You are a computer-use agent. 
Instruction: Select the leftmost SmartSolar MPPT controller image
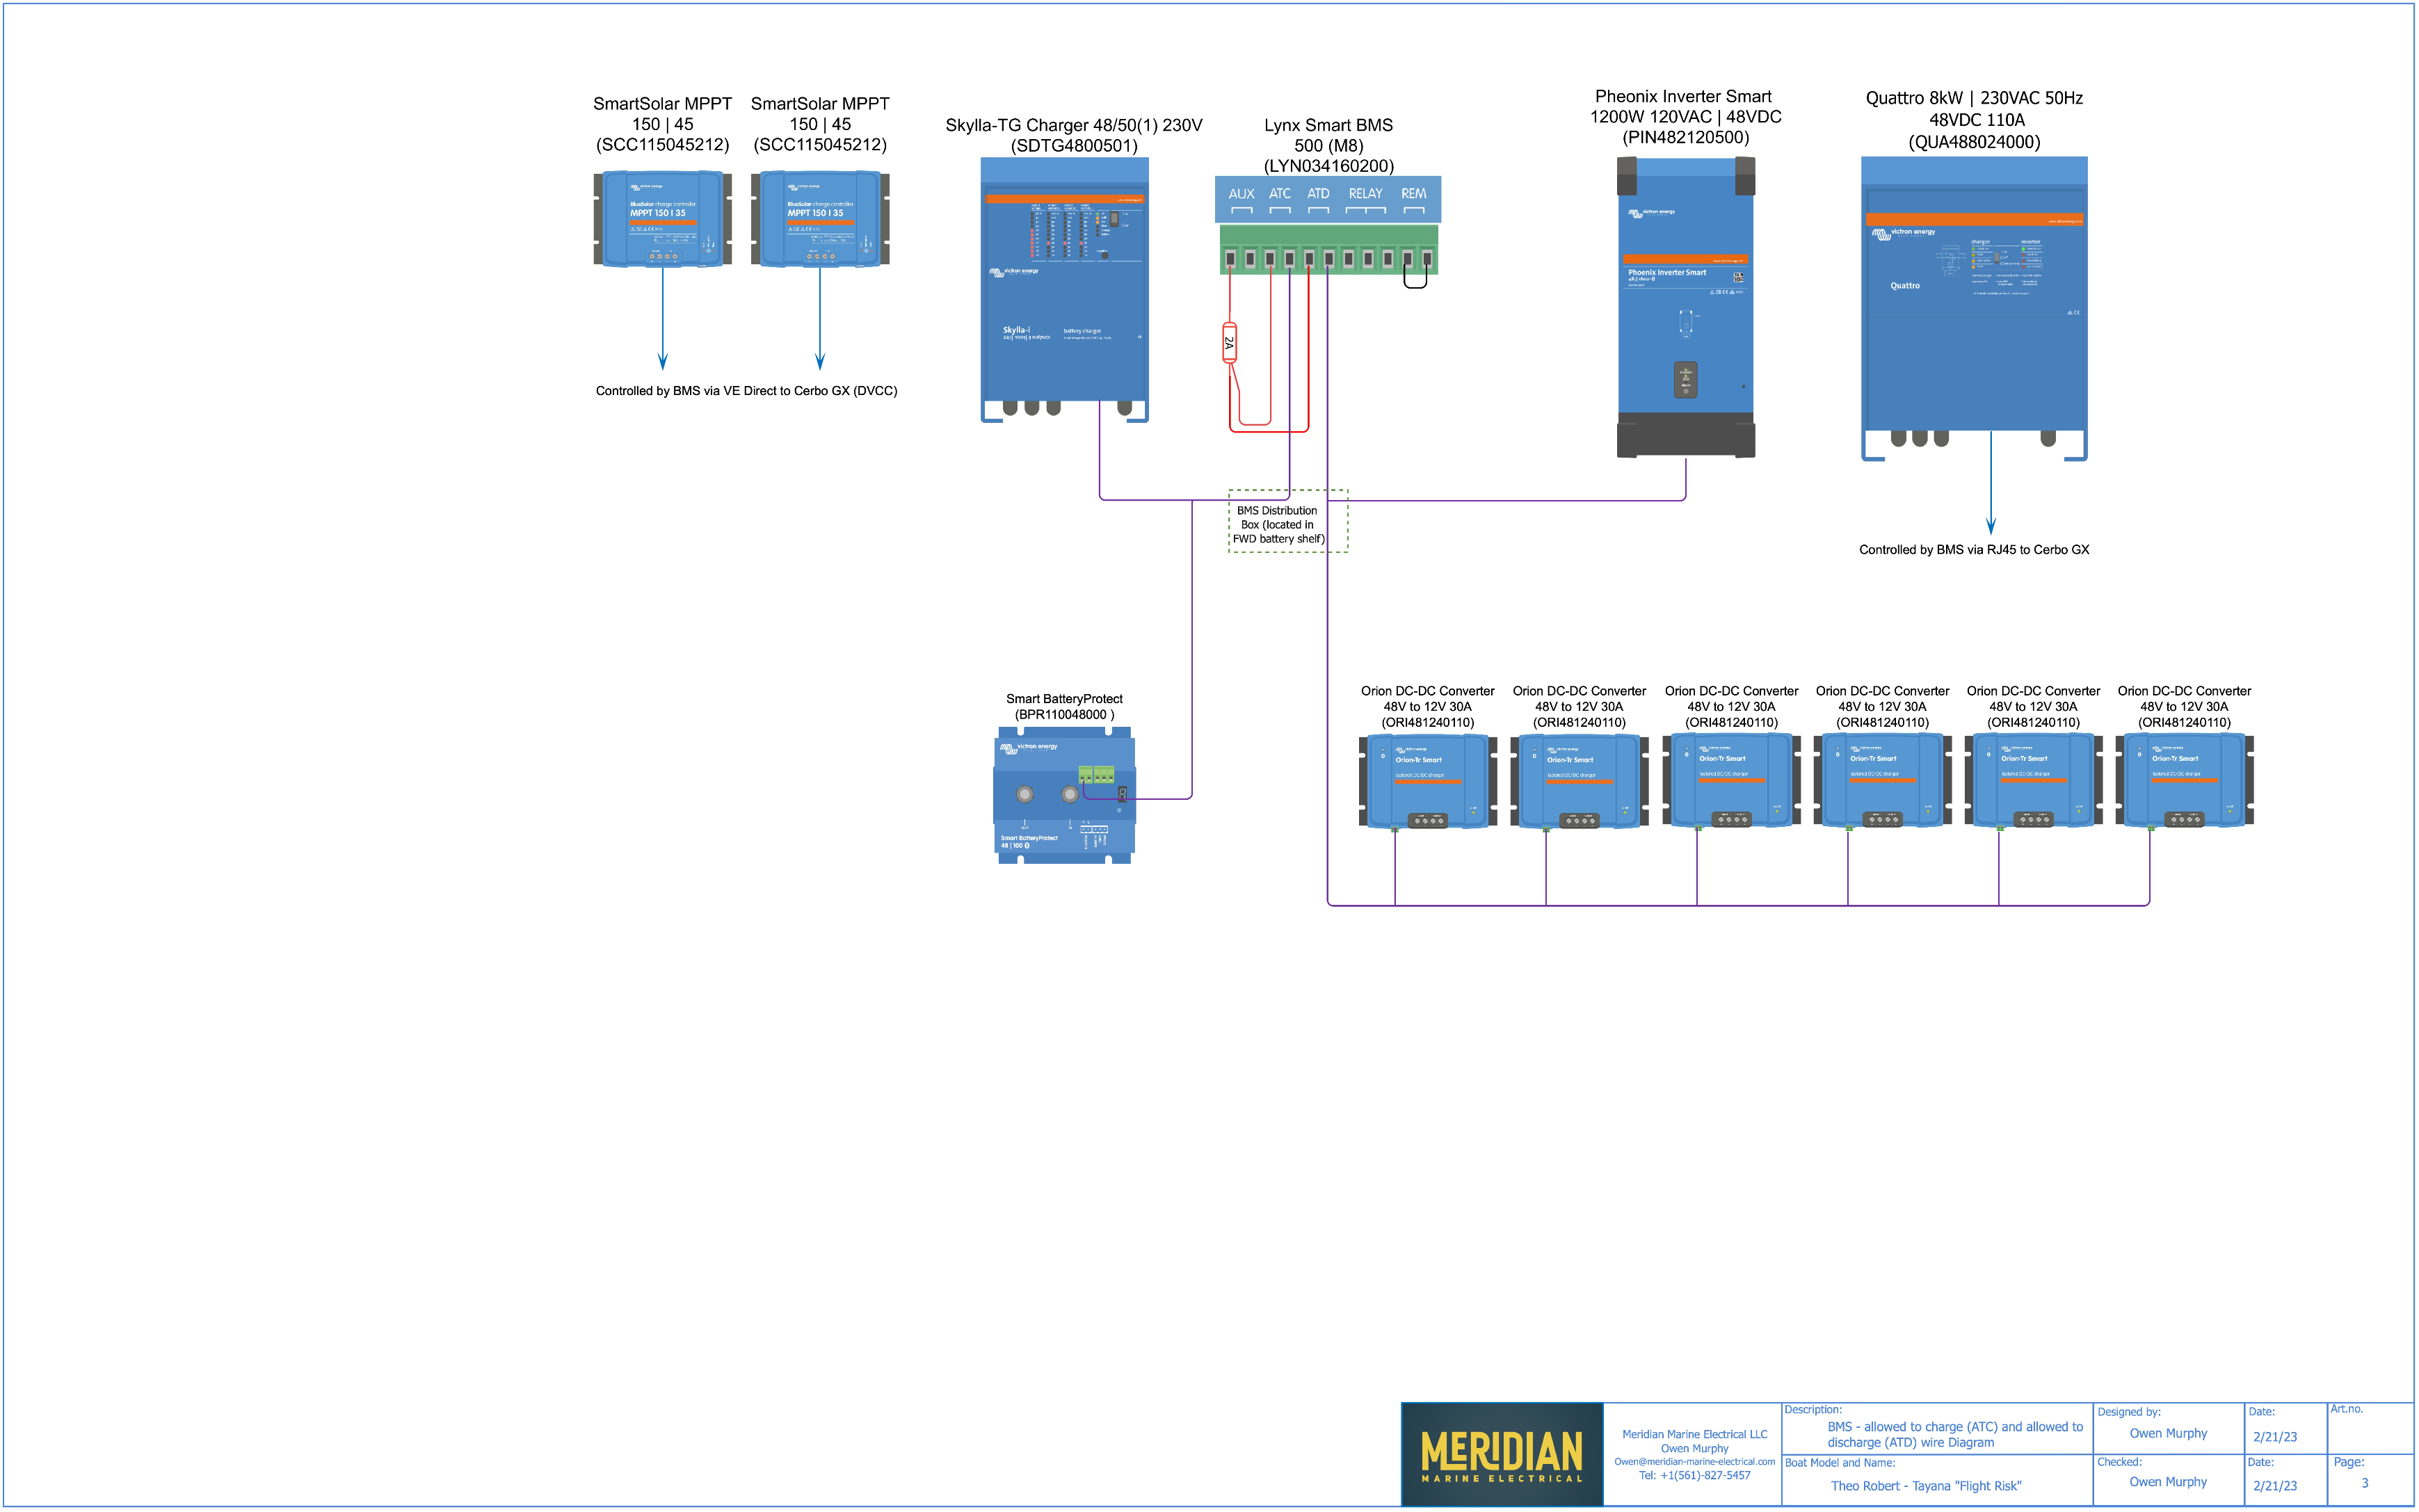662,218
